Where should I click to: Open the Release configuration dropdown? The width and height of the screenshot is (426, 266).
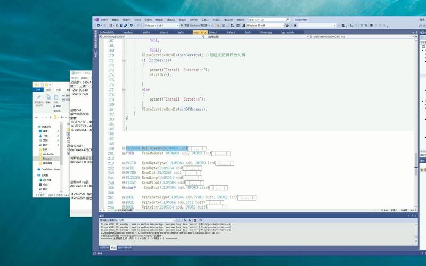pos(151,26)
